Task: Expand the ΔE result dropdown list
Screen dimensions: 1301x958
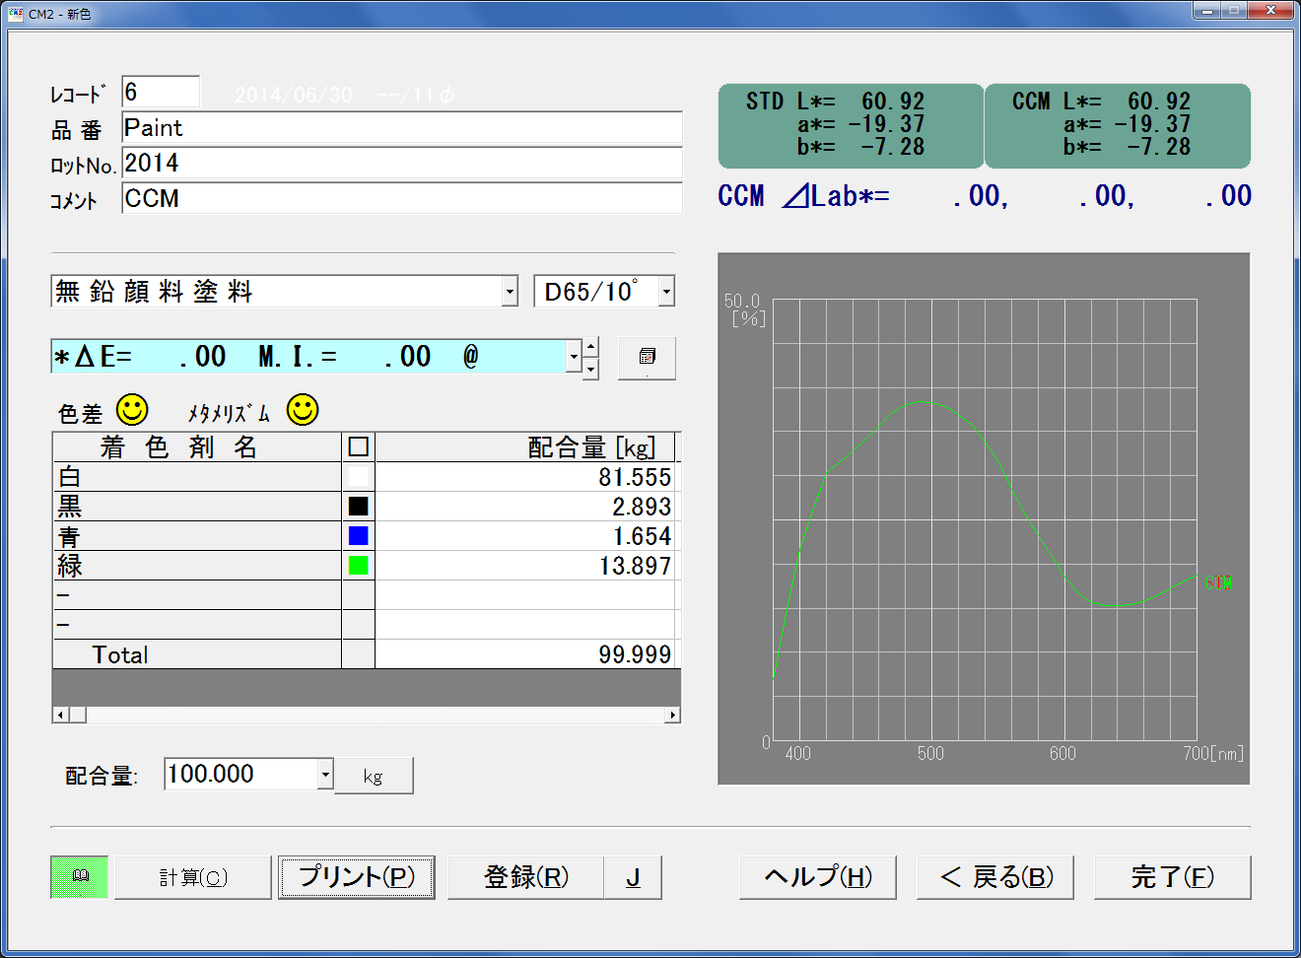Action: coord(574,357)
